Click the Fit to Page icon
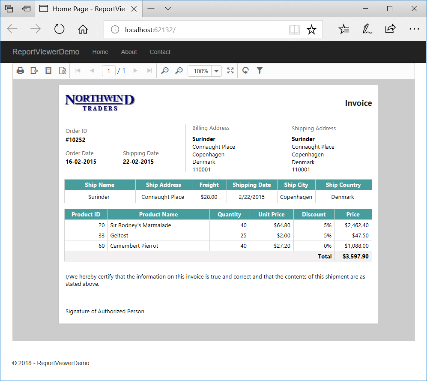Image resolution: width=427 pixels, height=381 pixels. point(230,70)
